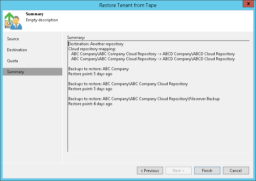Switch to the Quota step
This screenshot has width=256, height=181.
point(13,61)
